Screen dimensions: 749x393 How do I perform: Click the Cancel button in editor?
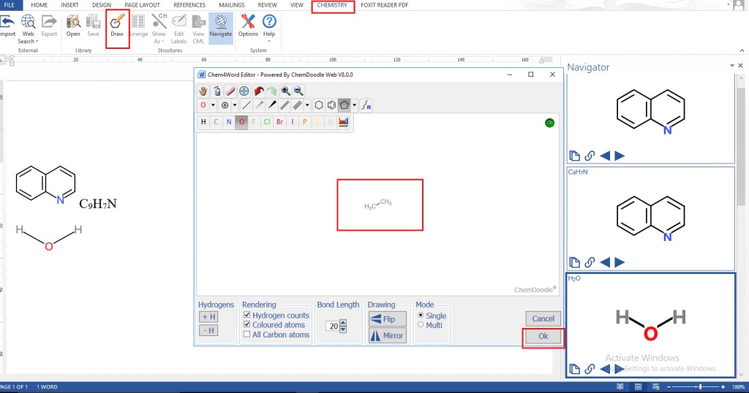click(543, 318)
